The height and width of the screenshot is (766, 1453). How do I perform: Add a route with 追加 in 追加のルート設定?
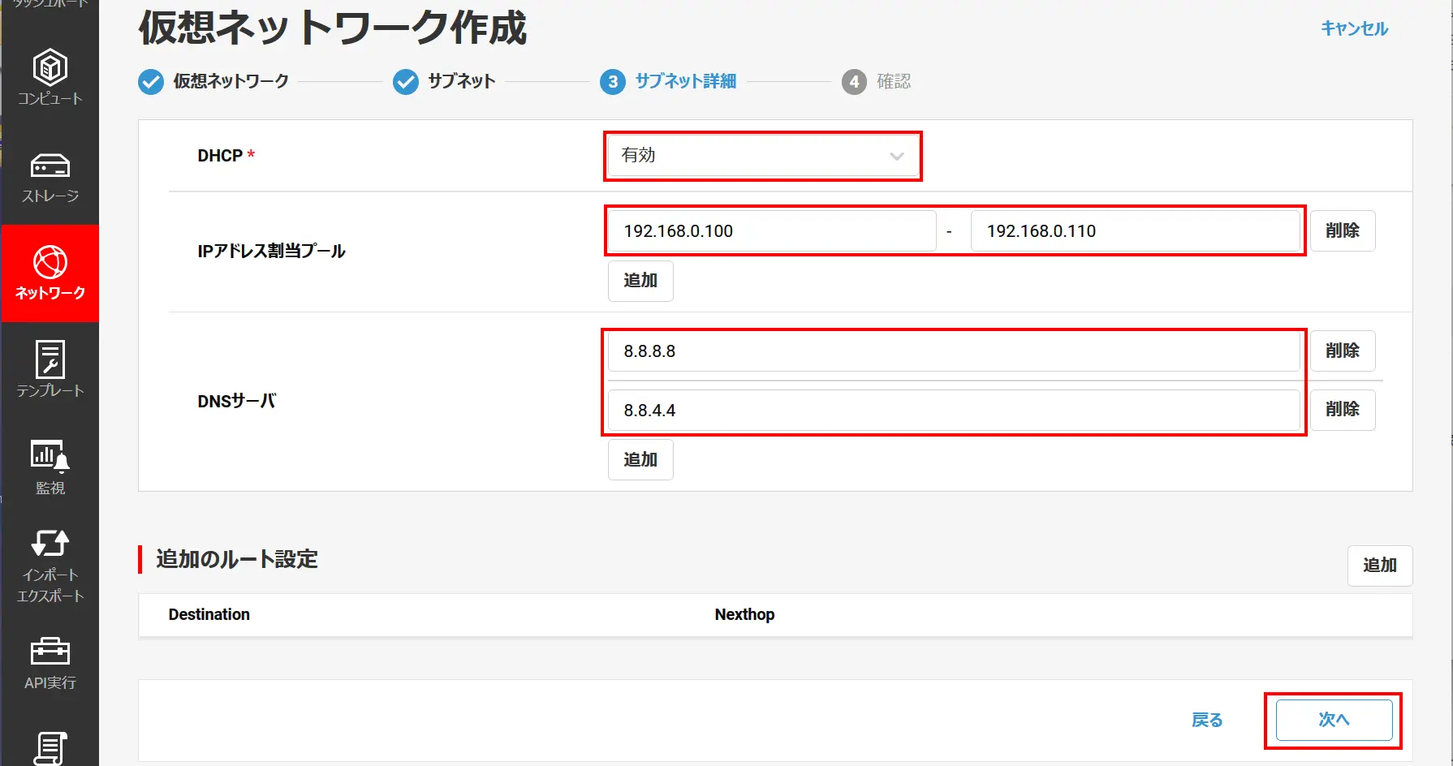tap(1380, 566)
